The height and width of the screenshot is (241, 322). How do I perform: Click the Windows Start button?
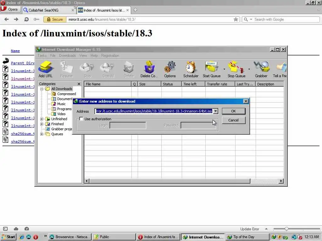[x=8, y=237]
